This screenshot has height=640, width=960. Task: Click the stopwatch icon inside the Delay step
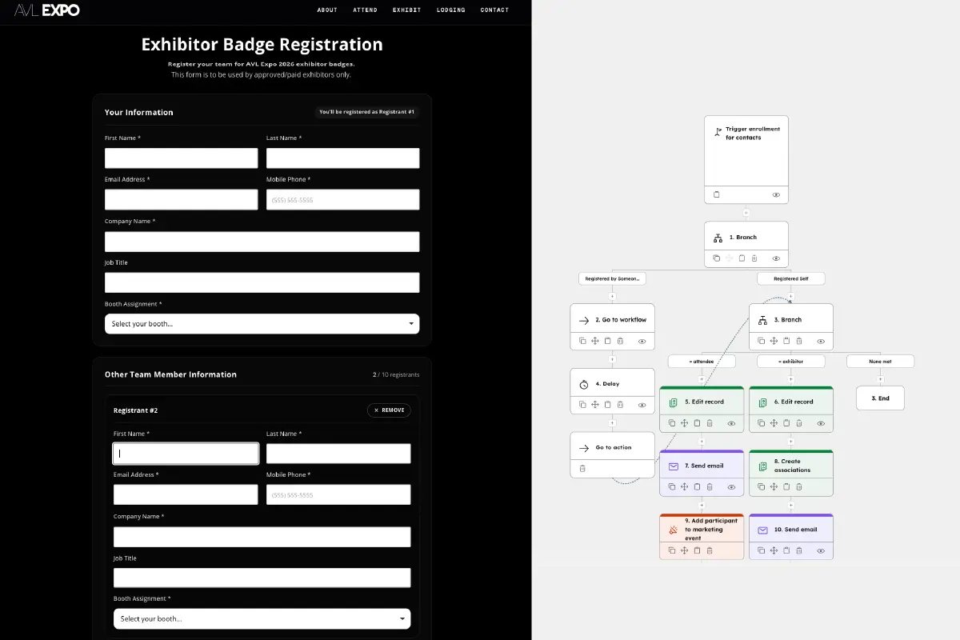(584, 386)
